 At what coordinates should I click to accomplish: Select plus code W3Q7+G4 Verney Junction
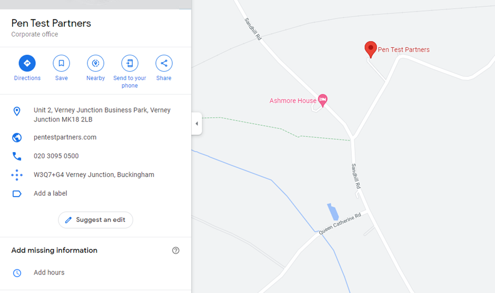click(x=94, y=175)
